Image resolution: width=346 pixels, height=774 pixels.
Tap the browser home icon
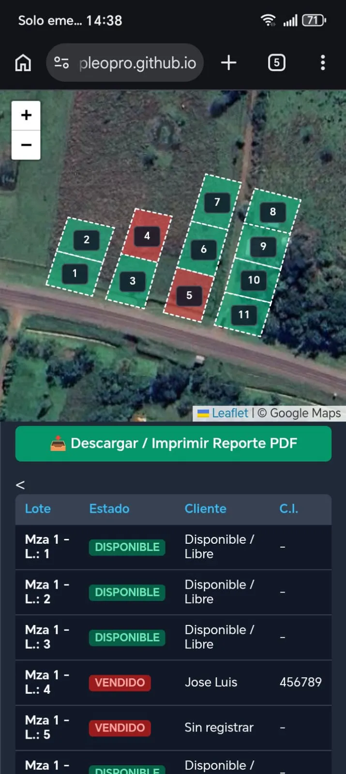(23, 63)
